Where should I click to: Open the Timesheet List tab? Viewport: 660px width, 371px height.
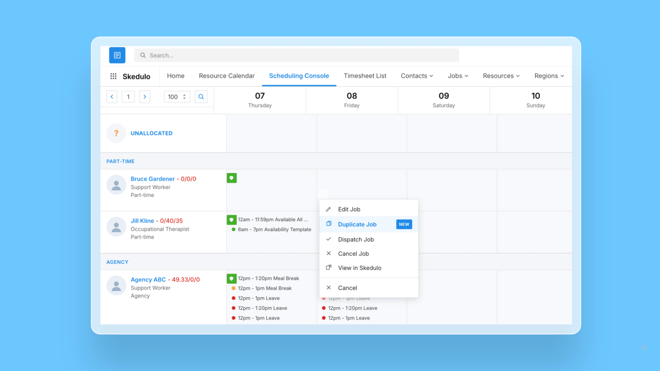click(x=365, y=76)
